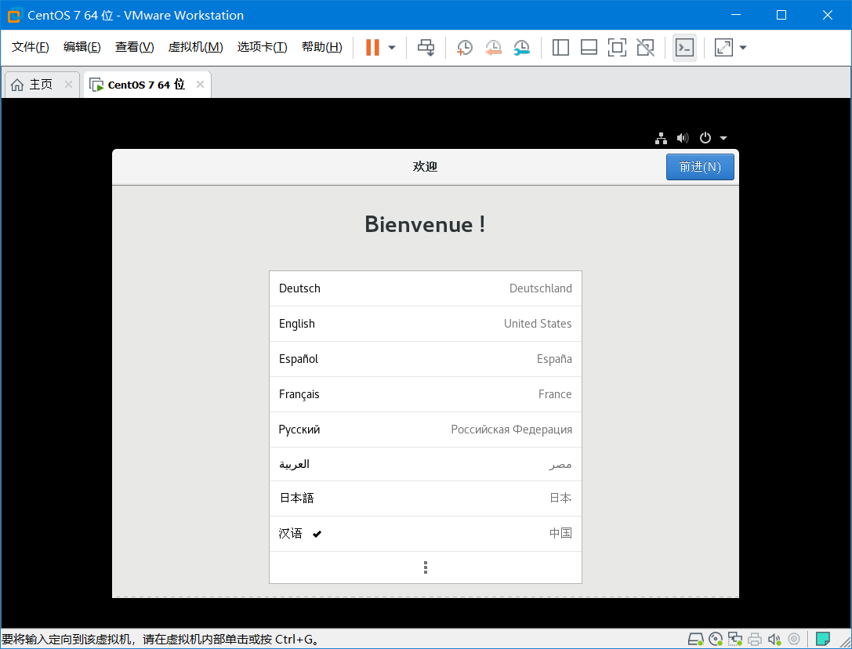Open the power options dropdown arrow beside pause
The width and height of the screenshot is (852, 649).
click(x=392, y=47)
